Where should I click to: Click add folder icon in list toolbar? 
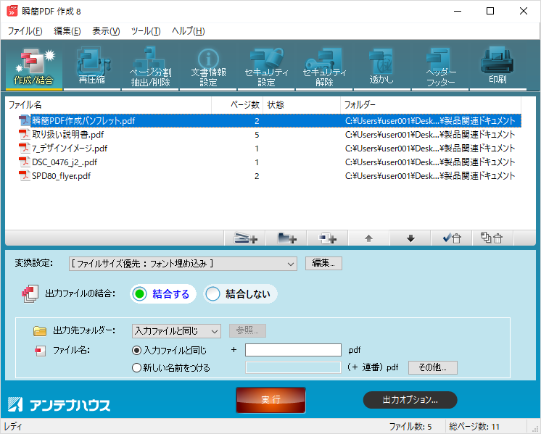pyautogui.click(x=286, y=238)
